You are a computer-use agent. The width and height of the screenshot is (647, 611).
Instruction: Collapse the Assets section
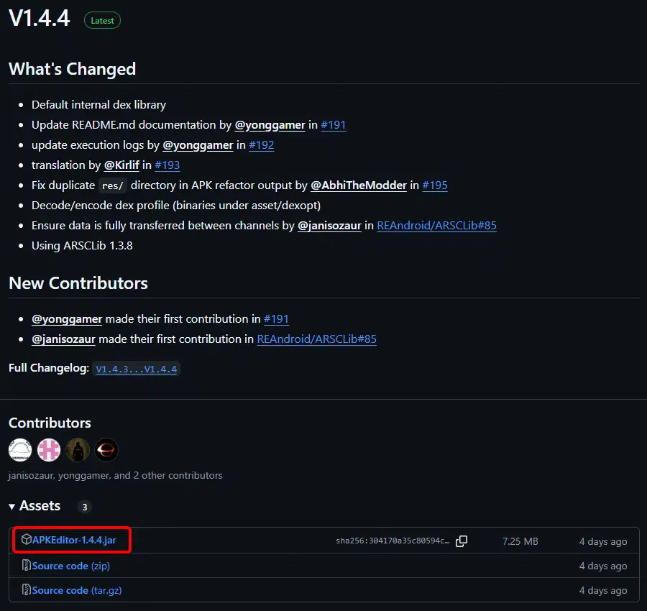coord(12,506)
